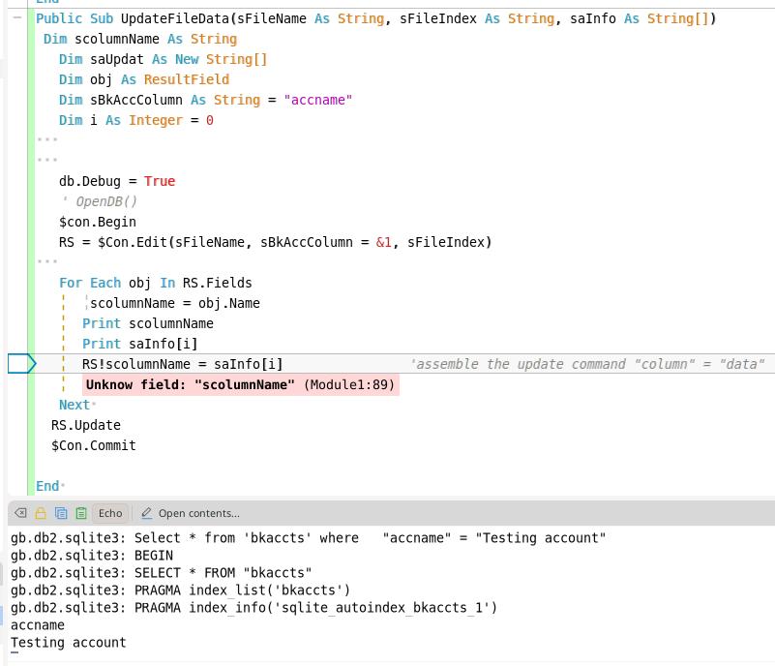
Task: Toggle the console lock icon
Action: [41, 513]
